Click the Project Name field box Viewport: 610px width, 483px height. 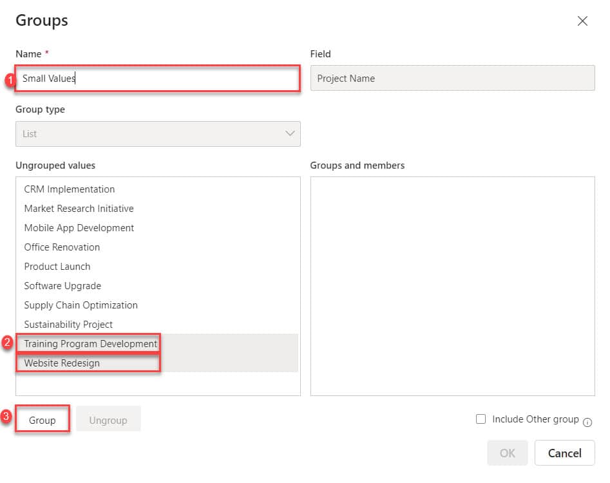[452, 78]
